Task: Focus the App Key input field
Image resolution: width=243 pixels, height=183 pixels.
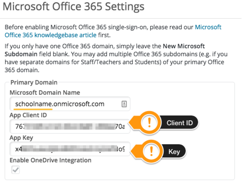Action: coord(70,149)
